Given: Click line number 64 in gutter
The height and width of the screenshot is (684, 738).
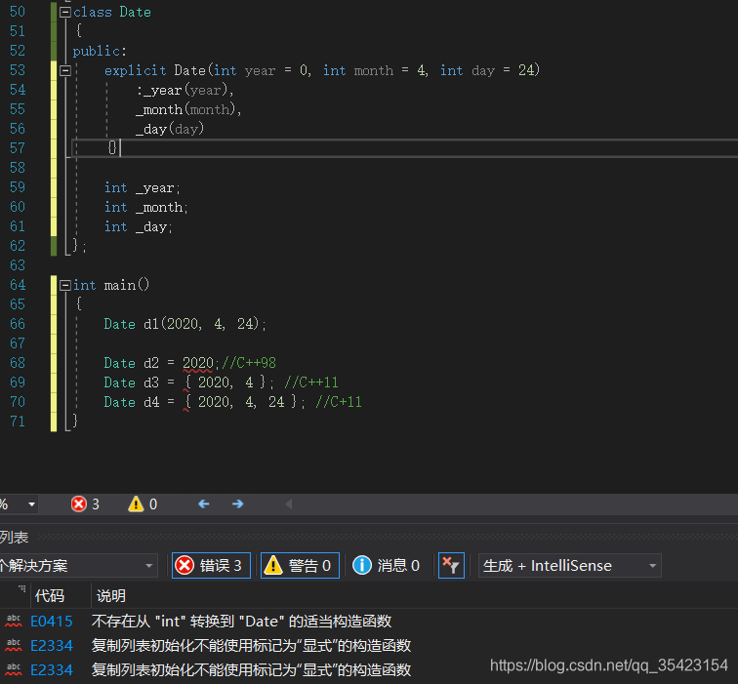Looking at the screenshot, I should point(18,285).
